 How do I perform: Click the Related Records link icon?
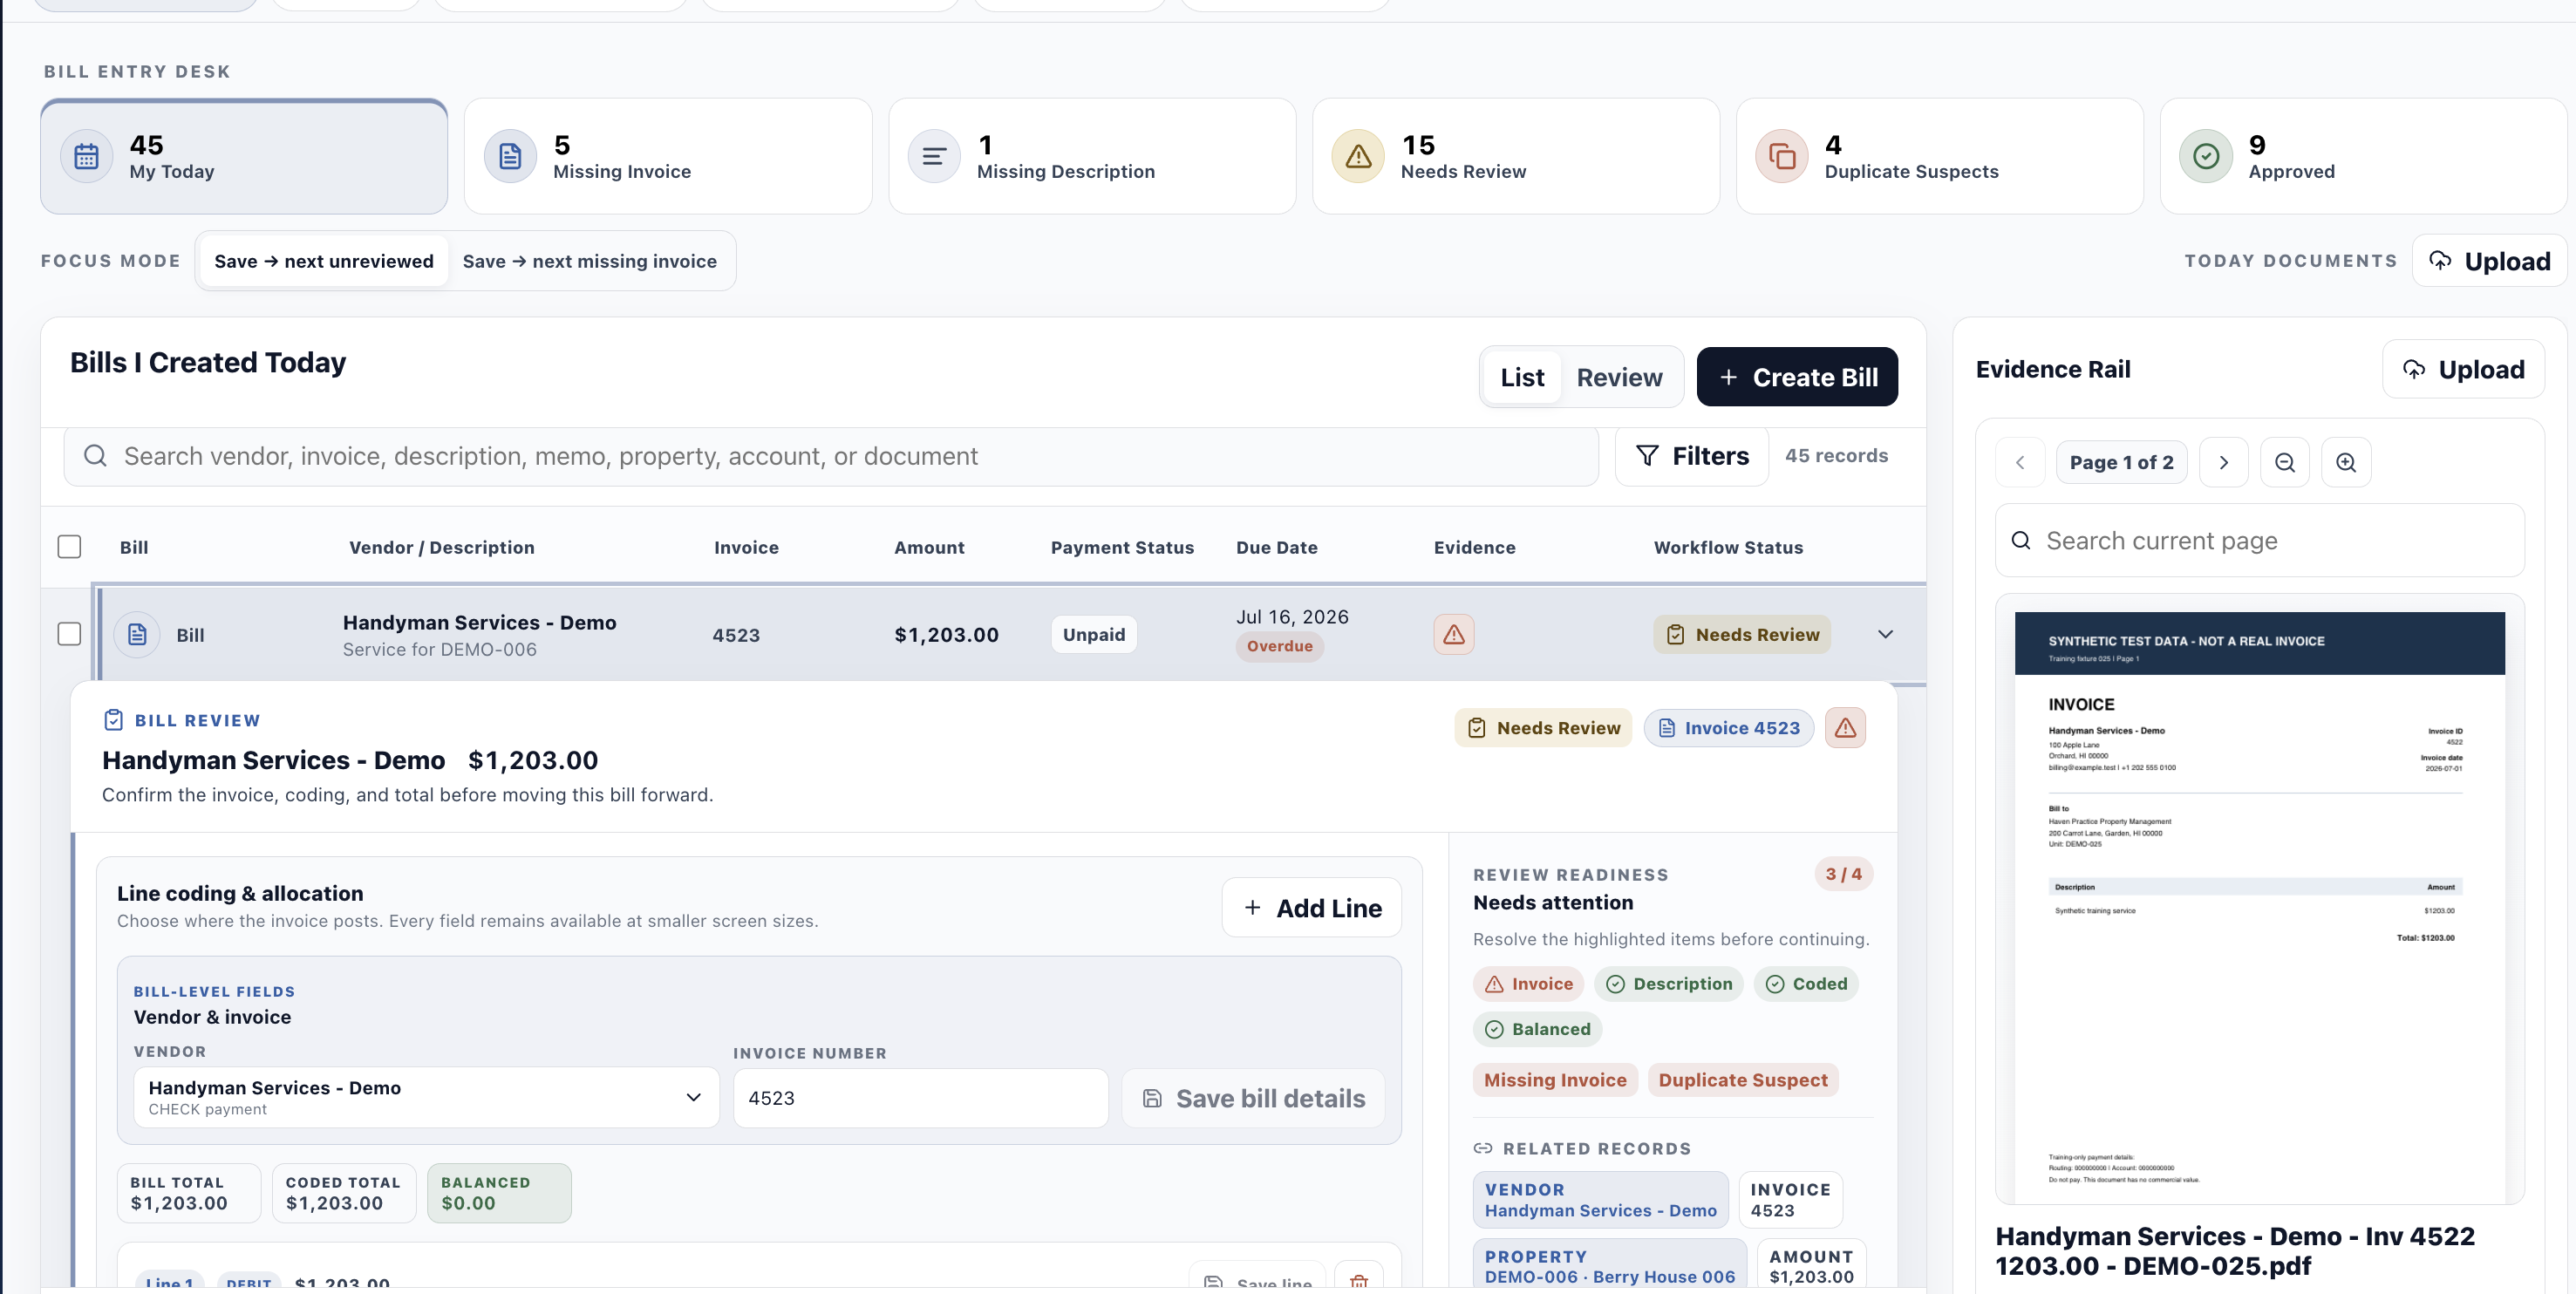pos(1483,1148)
